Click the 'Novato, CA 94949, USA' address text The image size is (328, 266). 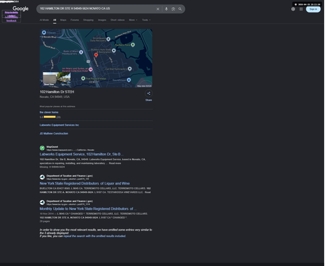(54, 97)
